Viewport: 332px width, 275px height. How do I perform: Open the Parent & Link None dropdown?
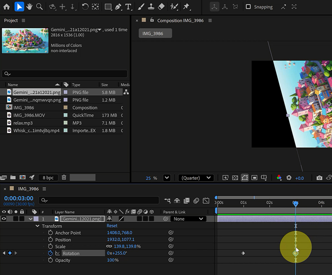coord(188,219)
